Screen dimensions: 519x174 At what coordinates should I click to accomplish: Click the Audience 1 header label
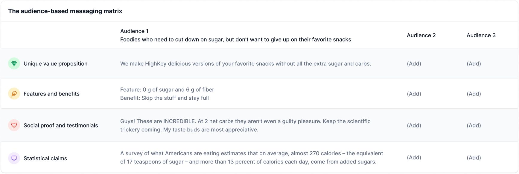tap(134, 31)
